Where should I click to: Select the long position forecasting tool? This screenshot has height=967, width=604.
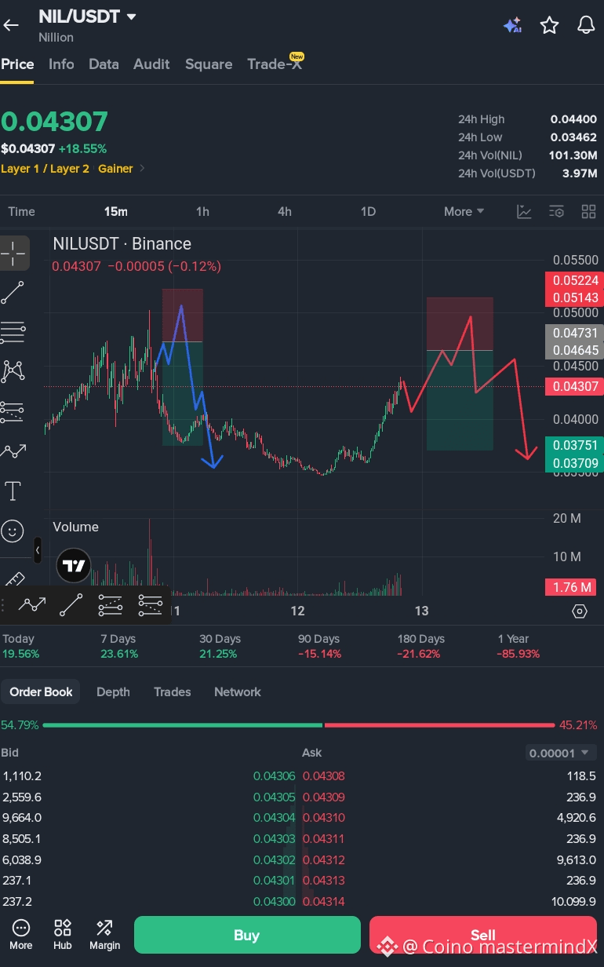pos(13,411)
